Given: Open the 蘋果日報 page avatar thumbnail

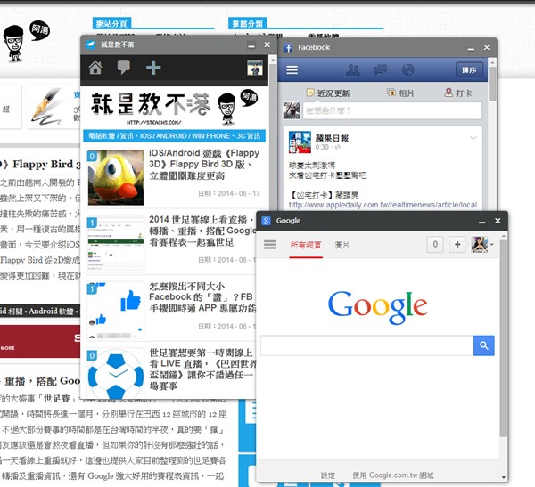Looking at the screenshot, I should (x=300, y=142).
